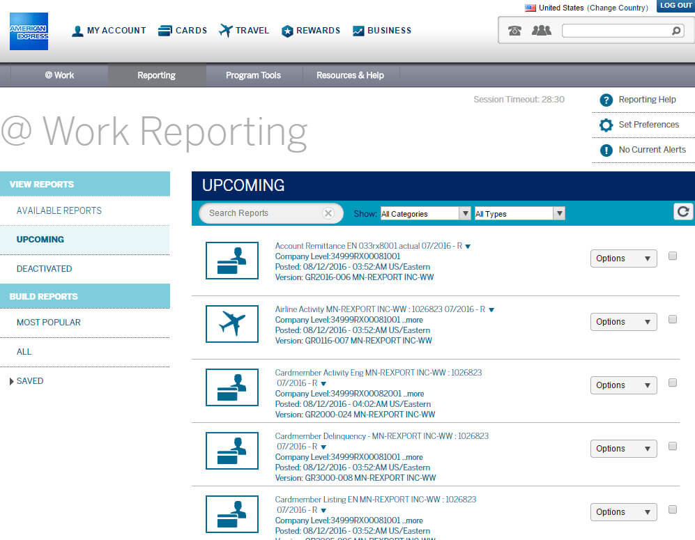Switch to the Program Tools tab

click(254, 75)
